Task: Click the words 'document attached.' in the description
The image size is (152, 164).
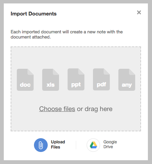Action: [x=31, y=37]
